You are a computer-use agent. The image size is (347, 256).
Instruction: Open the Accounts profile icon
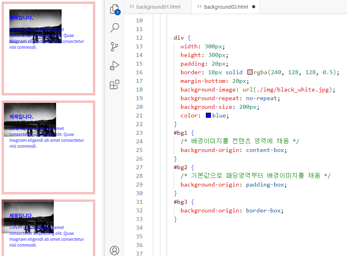click(x=114, y=251)
